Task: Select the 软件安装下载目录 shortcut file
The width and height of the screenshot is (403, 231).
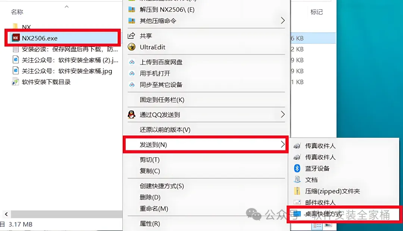Action: click(x=41, y=82)
